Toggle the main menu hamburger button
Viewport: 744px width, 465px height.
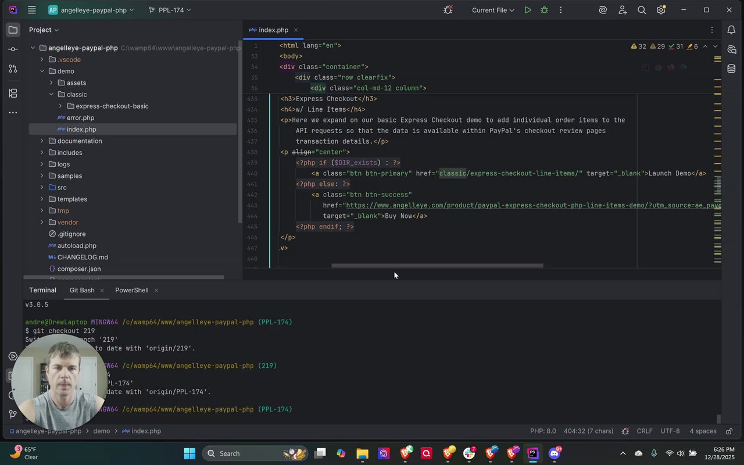click(x=32, y=10)
